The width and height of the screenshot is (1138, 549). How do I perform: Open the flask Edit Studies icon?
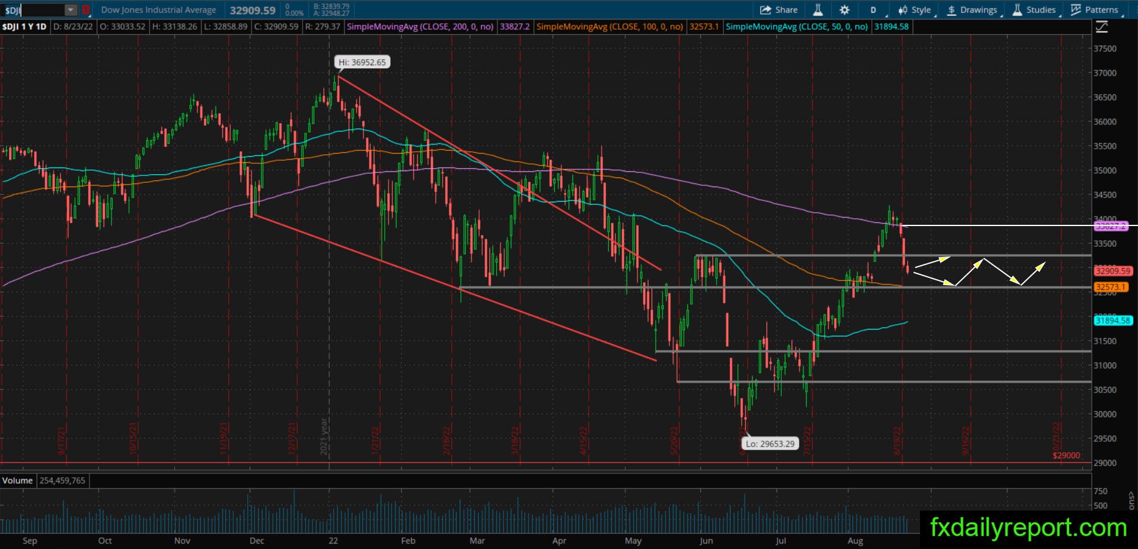pyautogui.click(x=818, y=10)
